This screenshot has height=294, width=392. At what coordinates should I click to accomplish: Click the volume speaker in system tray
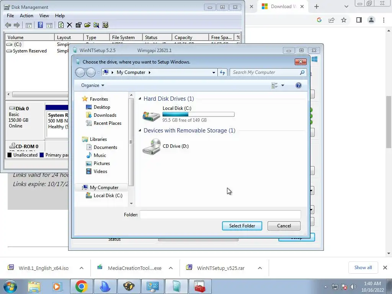tap(353, 287)
